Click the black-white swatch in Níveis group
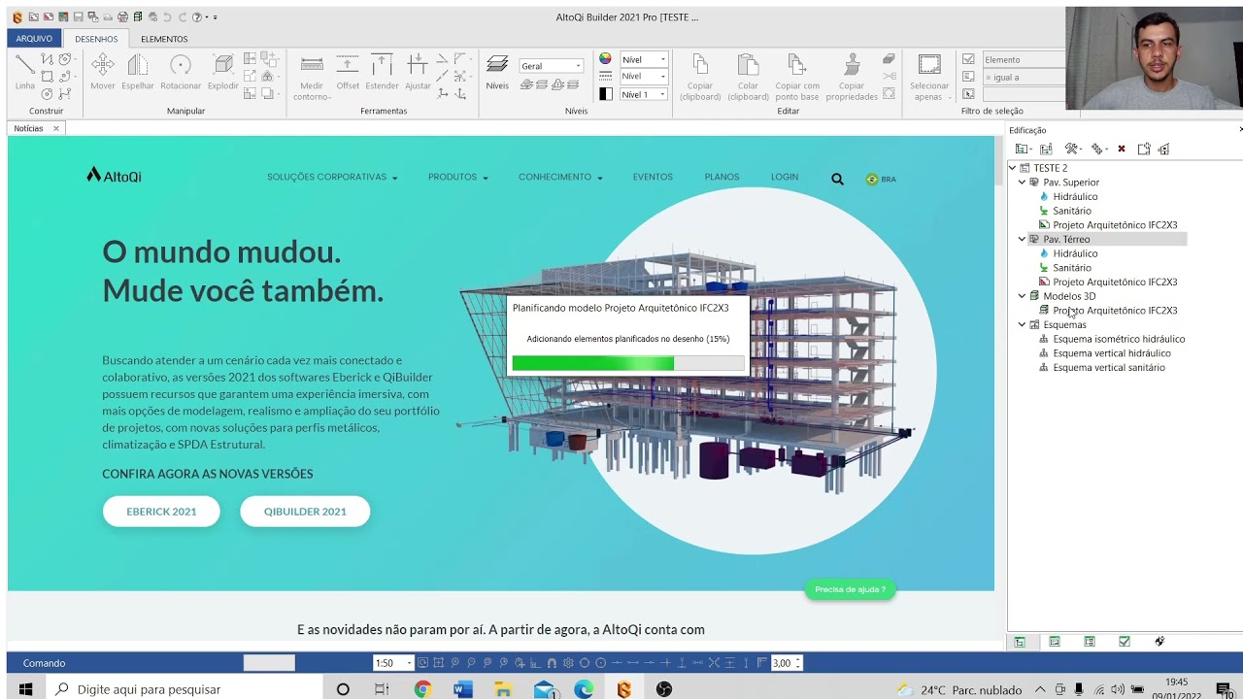The width and height of the screenshot is (1243, 699). (x=605, y=94)
